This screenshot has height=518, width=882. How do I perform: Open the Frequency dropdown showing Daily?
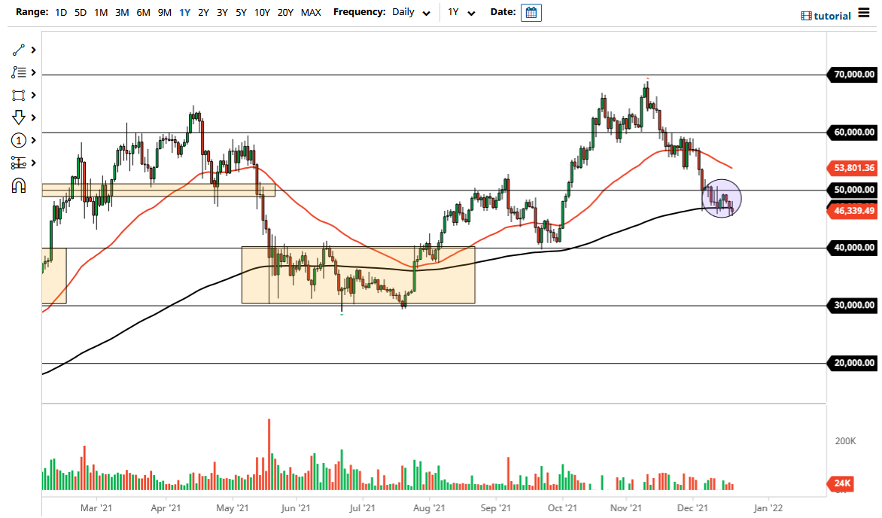pyautogui.click(x=409, y=13)
